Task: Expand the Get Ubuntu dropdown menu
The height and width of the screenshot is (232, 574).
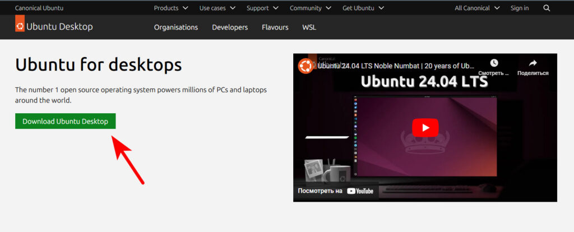Action: click(363, 8)
